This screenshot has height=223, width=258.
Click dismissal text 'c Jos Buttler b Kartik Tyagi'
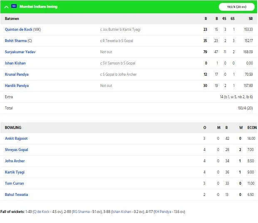pyautogui.click(x=120, y=30)
